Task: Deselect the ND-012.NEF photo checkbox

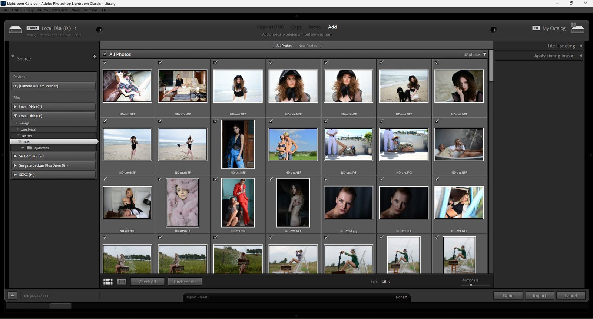Action: coord(271,121)
